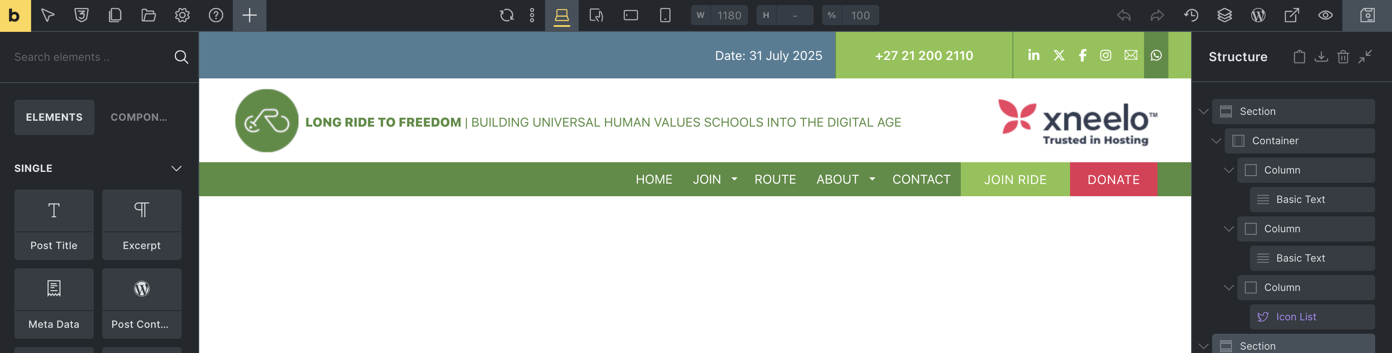The width and height of the screenshot is (1392, 353).
Task: Click the JOIN RIDE button
Action: (x=1015, y=179)
